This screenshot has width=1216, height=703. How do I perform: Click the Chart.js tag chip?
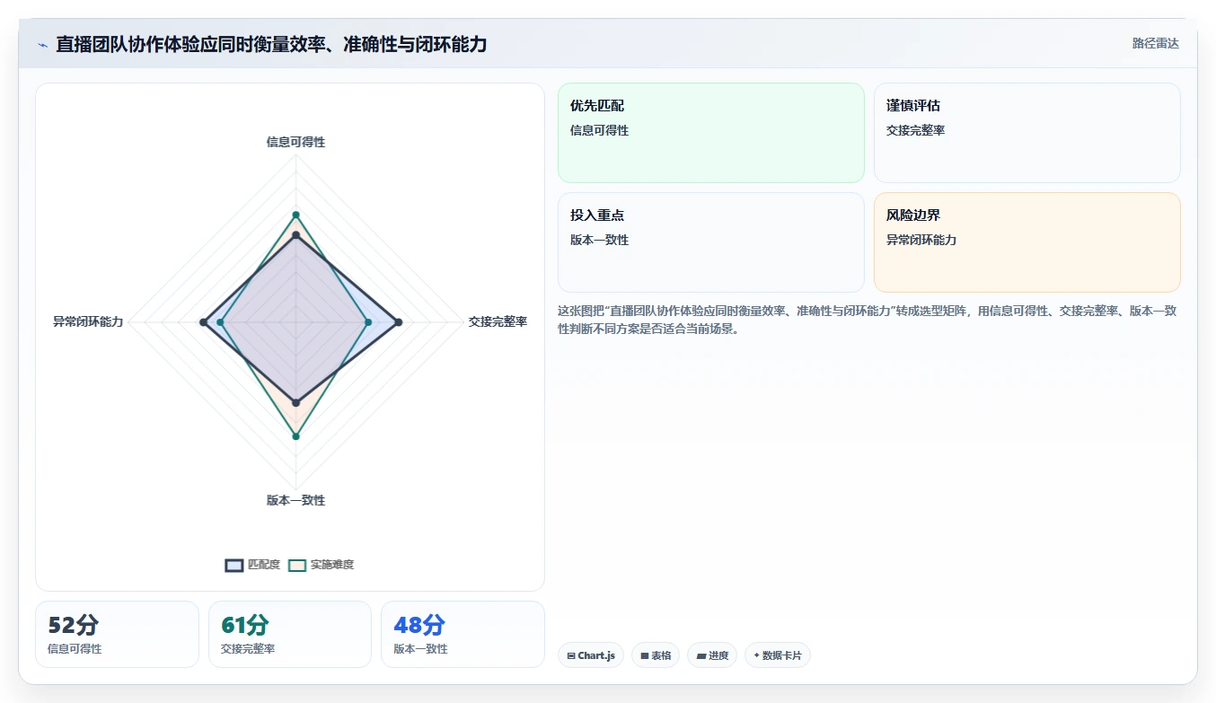591,655
